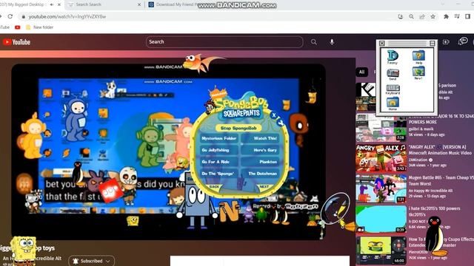Mute the My Biggest Desktop tab's audio icon
The image size is (474, 266).
tap(52, 4)
